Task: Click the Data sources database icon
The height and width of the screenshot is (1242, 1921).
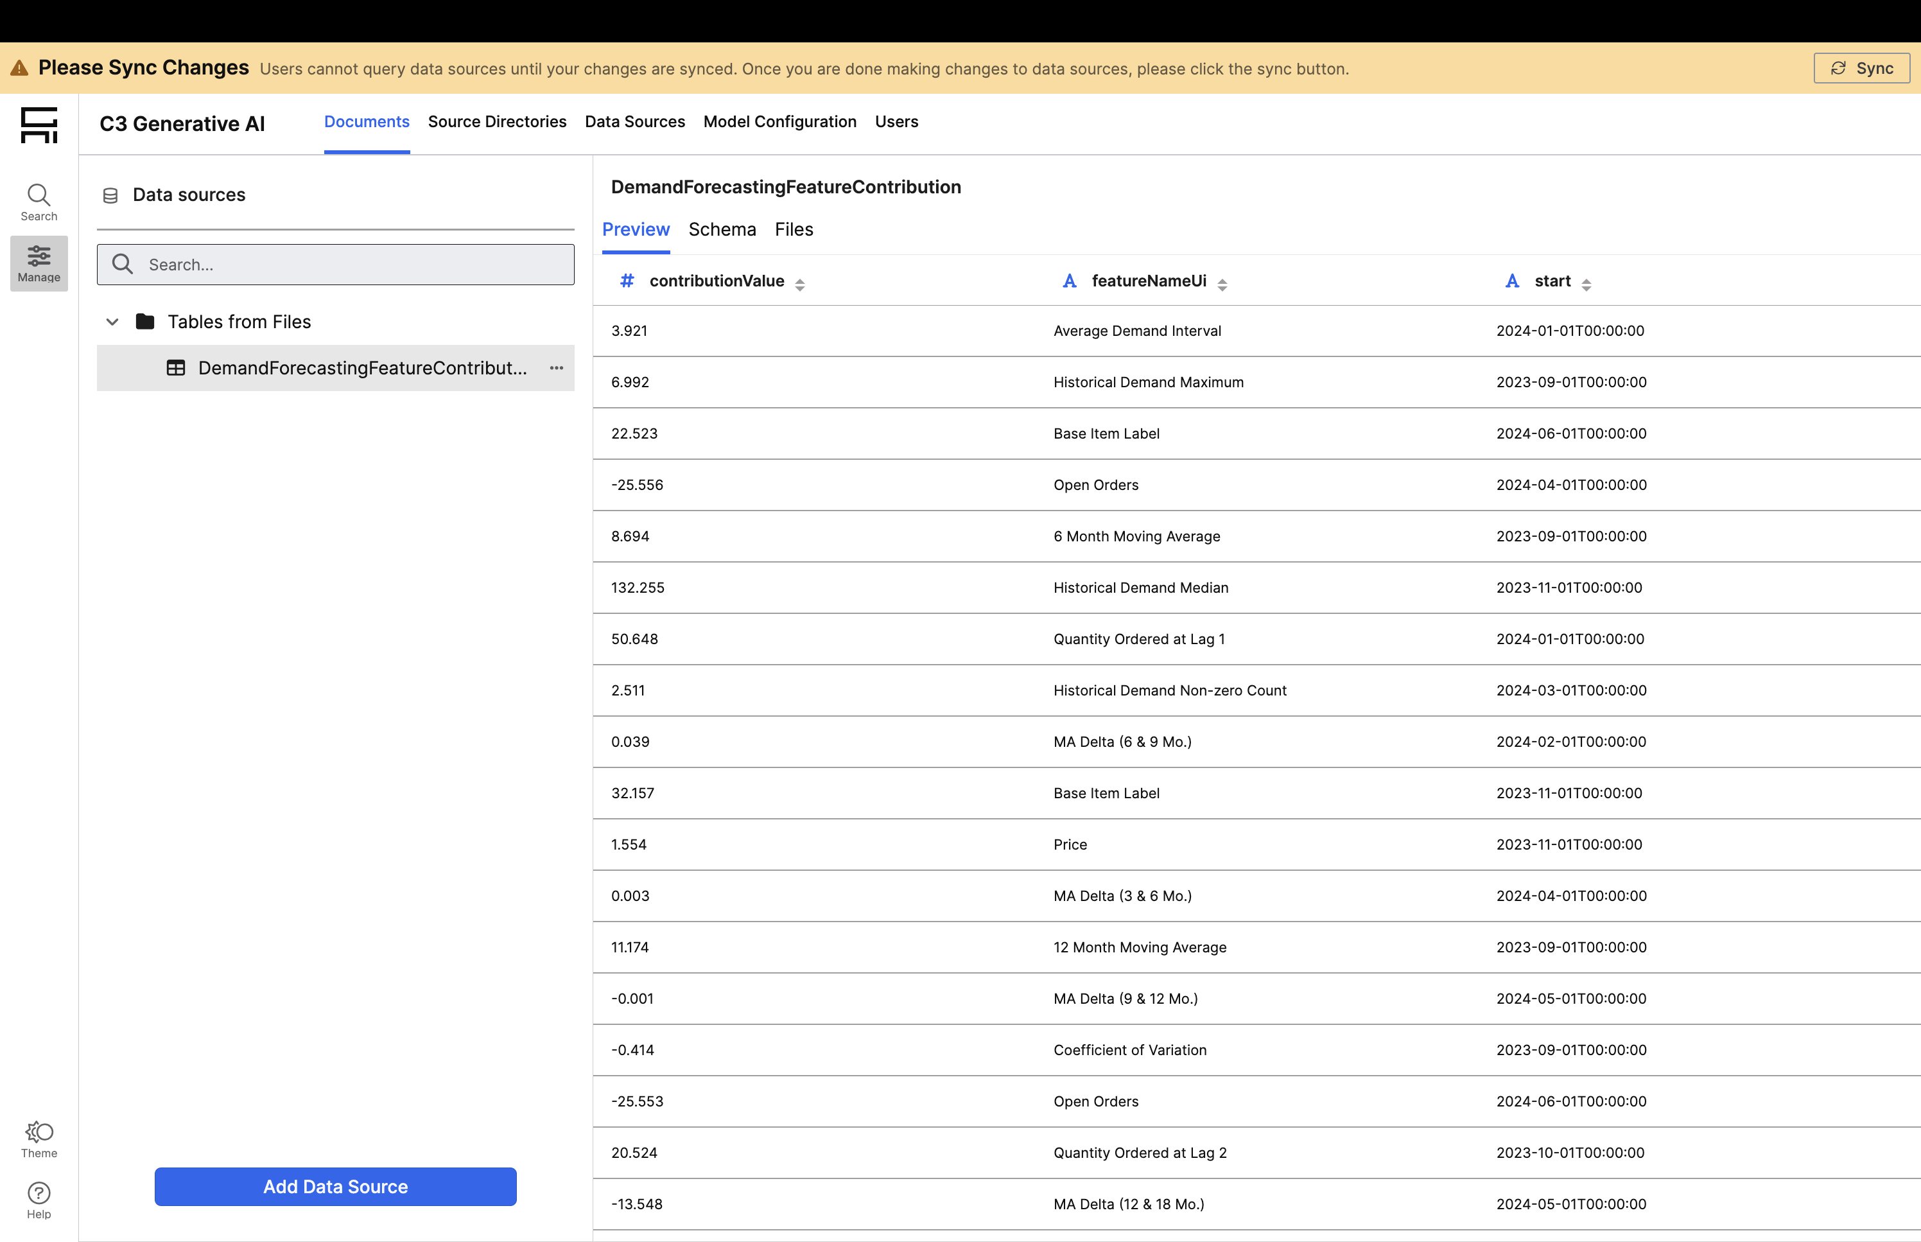Action: [110, 195]
